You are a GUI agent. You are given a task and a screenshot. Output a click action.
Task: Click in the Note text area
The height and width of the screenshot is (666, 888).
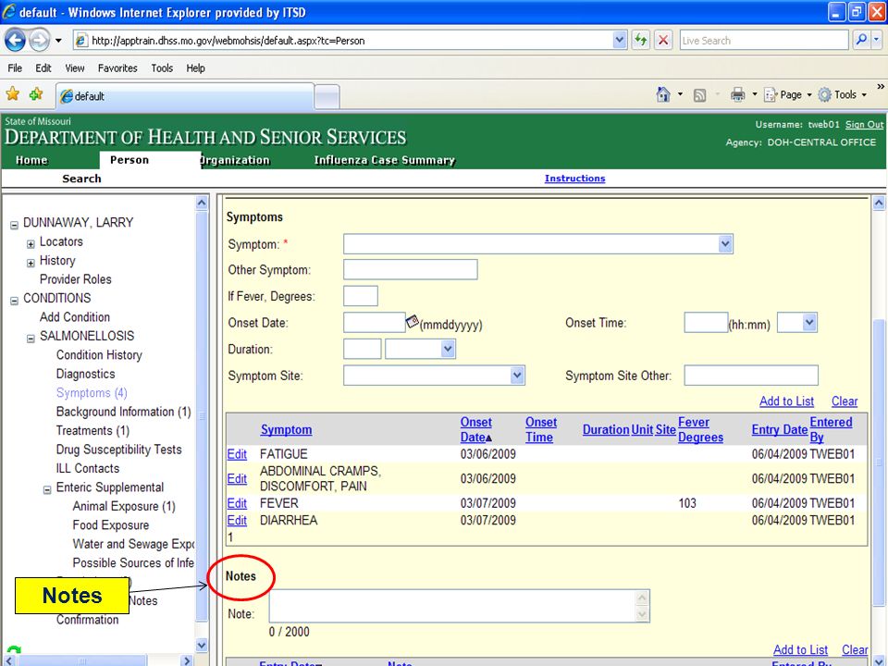(460, 606)
